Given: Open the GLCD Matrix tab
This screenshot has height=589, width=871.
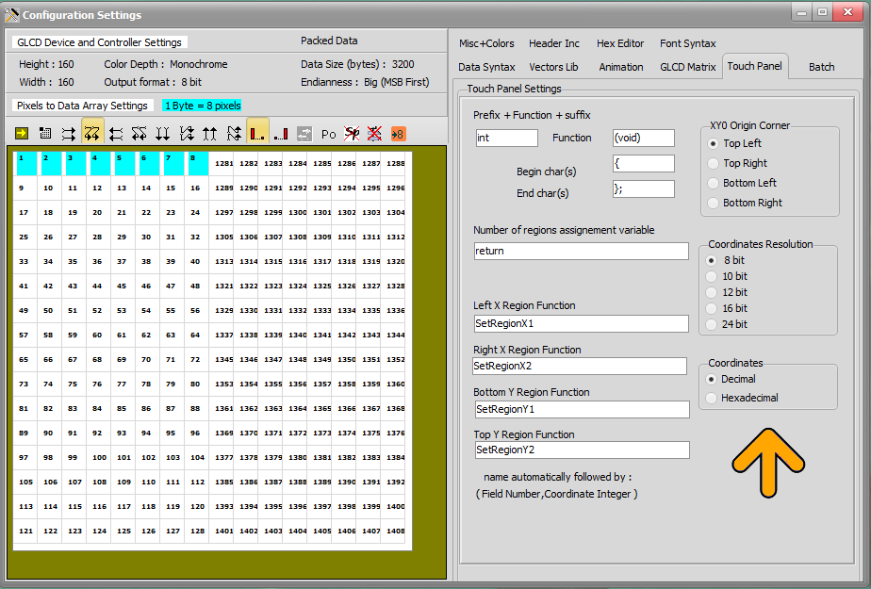Looking at the screenshot, I should (688, 67).
